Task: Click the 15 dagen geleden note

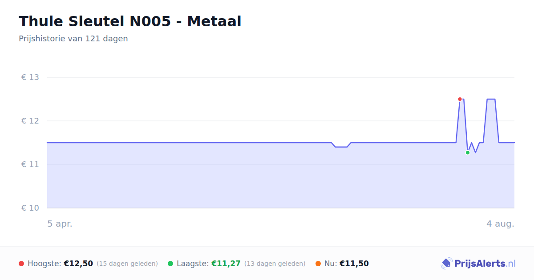Action: tap(127, 264)
